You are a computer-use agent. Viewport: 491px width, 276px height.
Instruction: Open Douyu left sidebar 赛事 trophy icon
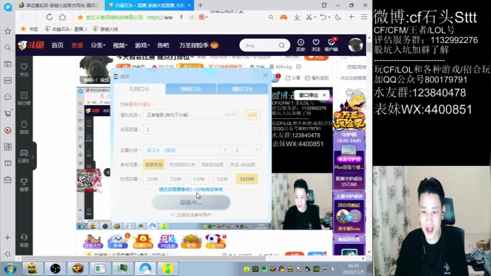tap(24, 184)
